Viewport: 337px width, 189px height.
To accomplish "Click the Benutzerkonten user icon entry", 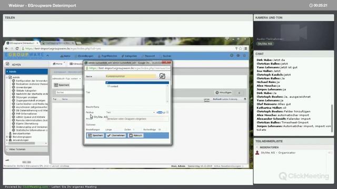I will pyautogui.click(x=10, y=133).
